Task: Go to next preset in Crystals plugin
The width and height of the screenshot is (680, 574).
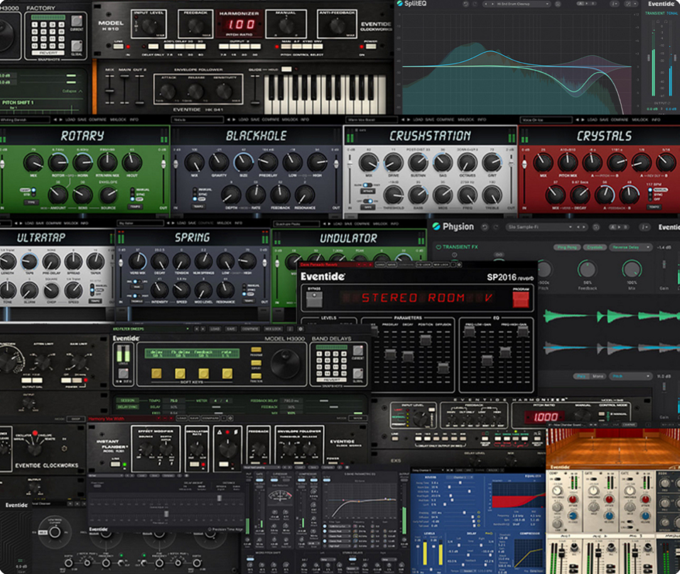Action: point(582,120)
